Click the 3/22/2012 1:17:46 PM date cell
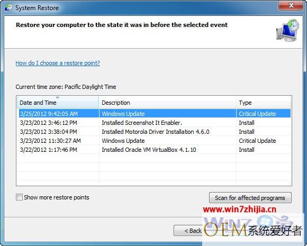This screenshot has height=246, width=307. tap(48, 150)
